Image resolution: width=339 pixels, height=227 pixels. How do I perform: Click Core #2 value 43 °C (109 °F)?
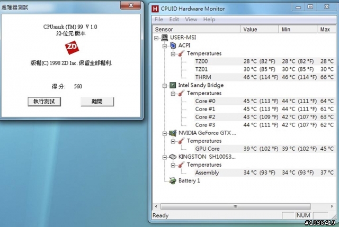(x=261, y=117)
